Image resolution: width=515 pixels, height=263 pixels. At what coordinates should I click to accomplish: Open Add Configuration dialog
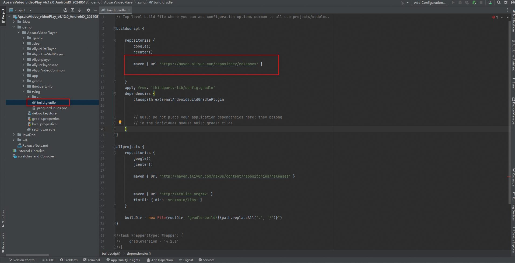click(x=430, y=3)
